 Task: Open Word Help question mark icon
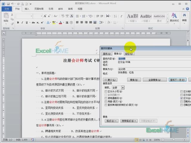coord(187,9)
